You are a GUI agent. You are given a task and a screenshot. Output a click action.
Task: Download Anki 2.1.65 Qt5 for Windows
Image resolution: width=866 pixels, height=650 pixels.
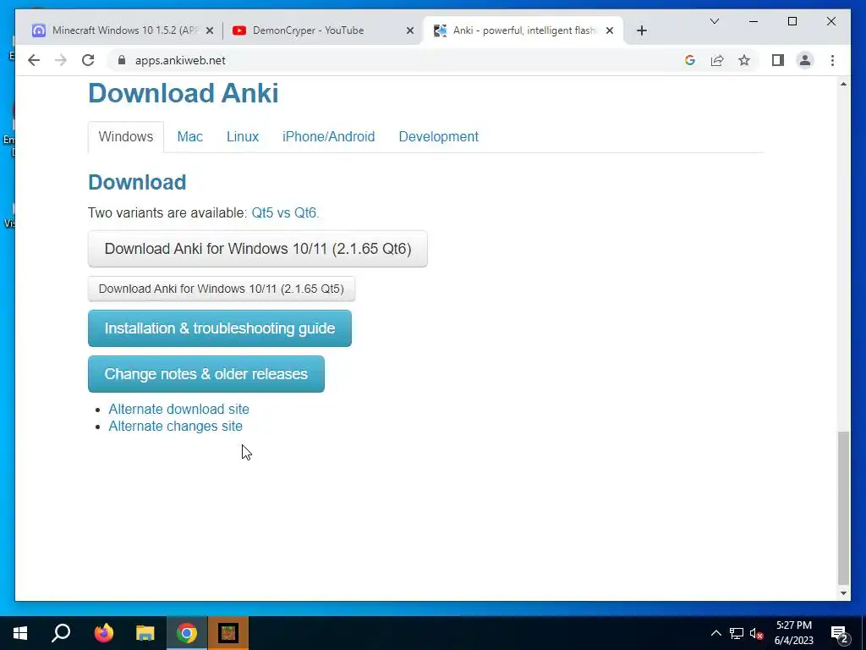click(x=222, y=289)
